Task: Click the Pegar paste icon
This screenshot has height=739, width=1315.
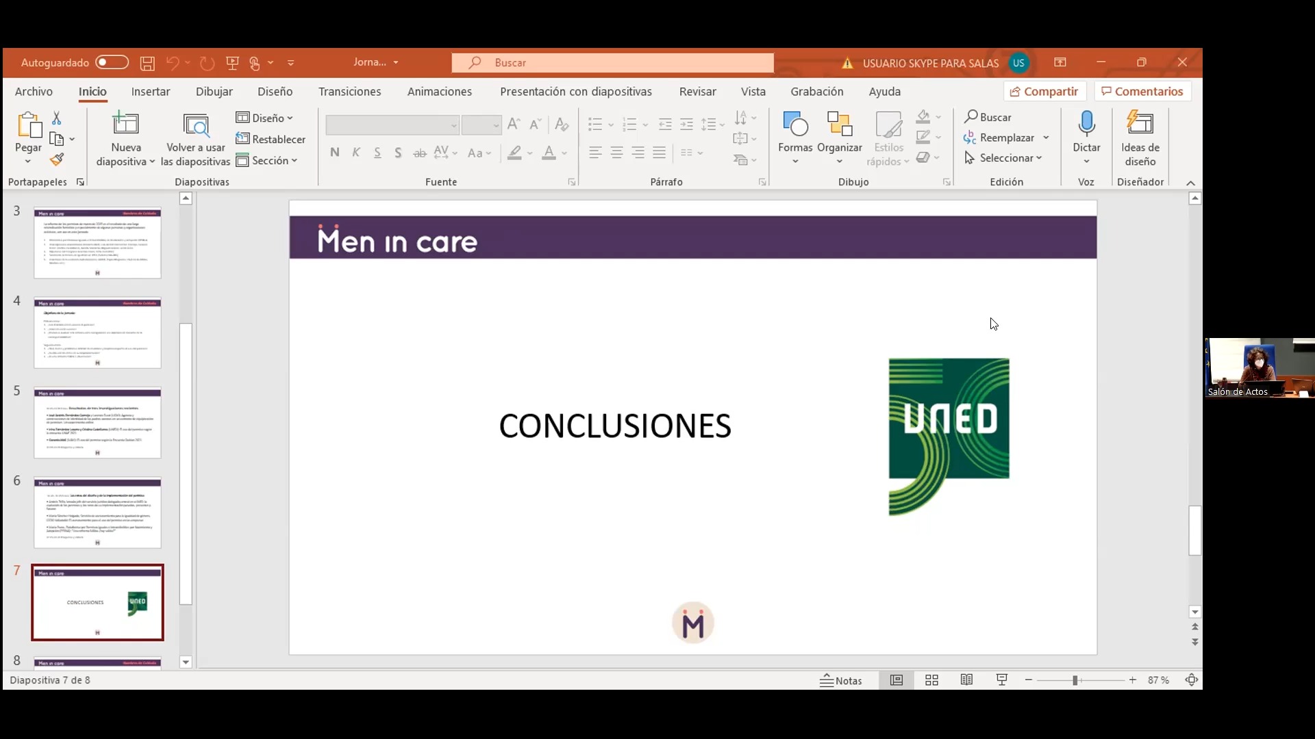Action: click(28, 125)
